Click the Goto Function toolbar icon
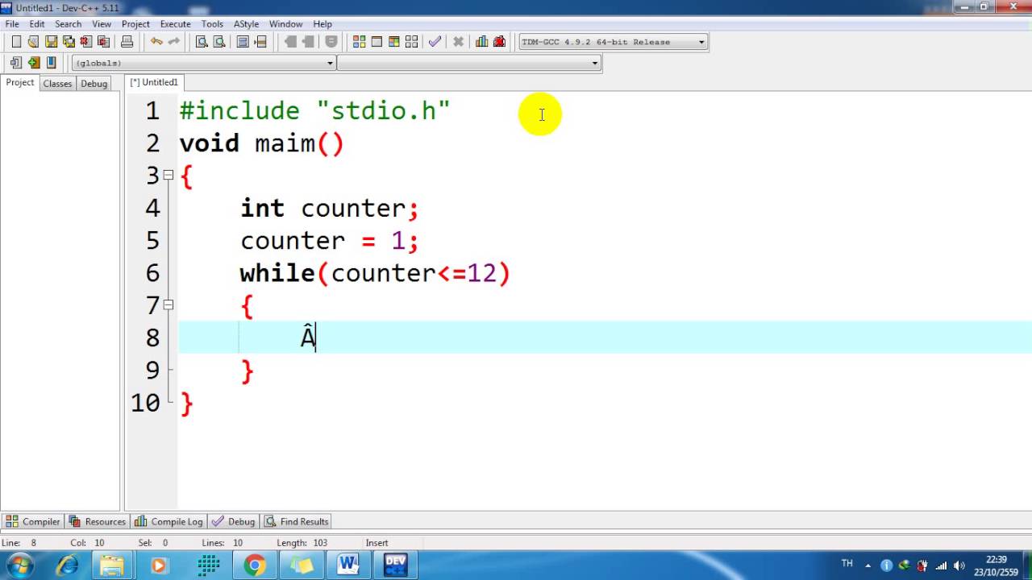The image size is (1032, 580). 243,42
